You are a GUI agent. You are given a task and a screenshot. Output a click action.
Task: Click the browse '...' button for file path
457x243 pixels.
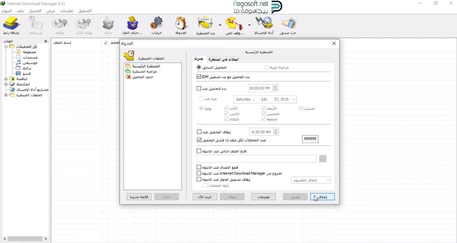pos(322,159)
